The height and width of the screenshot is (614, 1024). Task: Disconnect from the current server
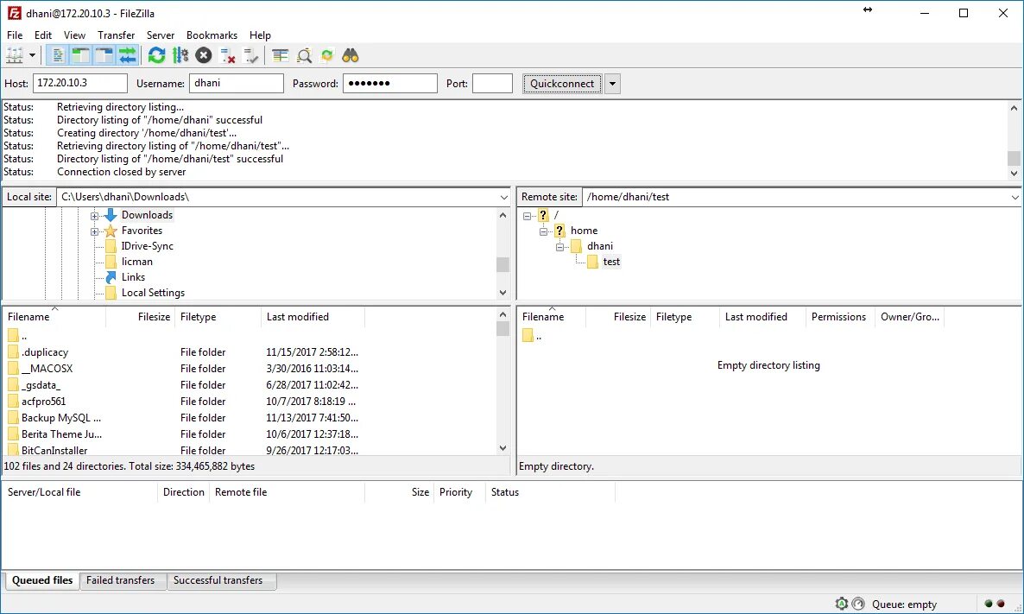point(227,55)
